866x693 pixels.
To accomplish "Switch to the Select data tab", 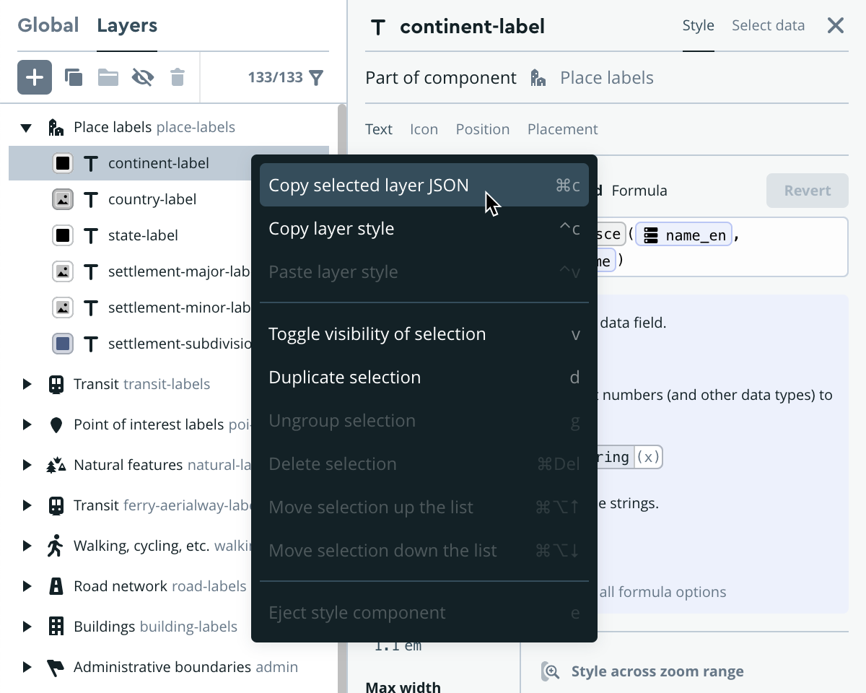I will click(768, 25).
